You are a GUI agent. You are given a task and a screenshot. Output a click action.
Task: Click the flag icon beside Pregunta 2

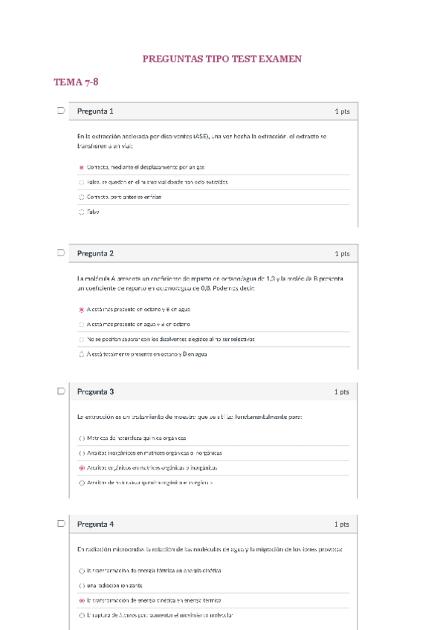click(59, 253)
